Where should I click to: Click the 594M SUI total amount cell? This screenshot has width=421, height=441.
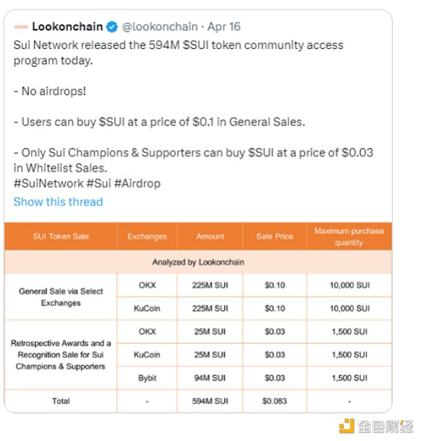(210, 401)
